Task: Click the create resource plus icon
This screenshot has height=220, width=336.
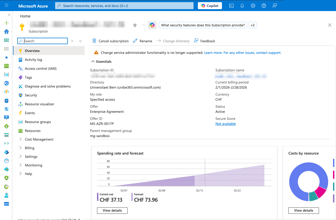Action: 6,23
